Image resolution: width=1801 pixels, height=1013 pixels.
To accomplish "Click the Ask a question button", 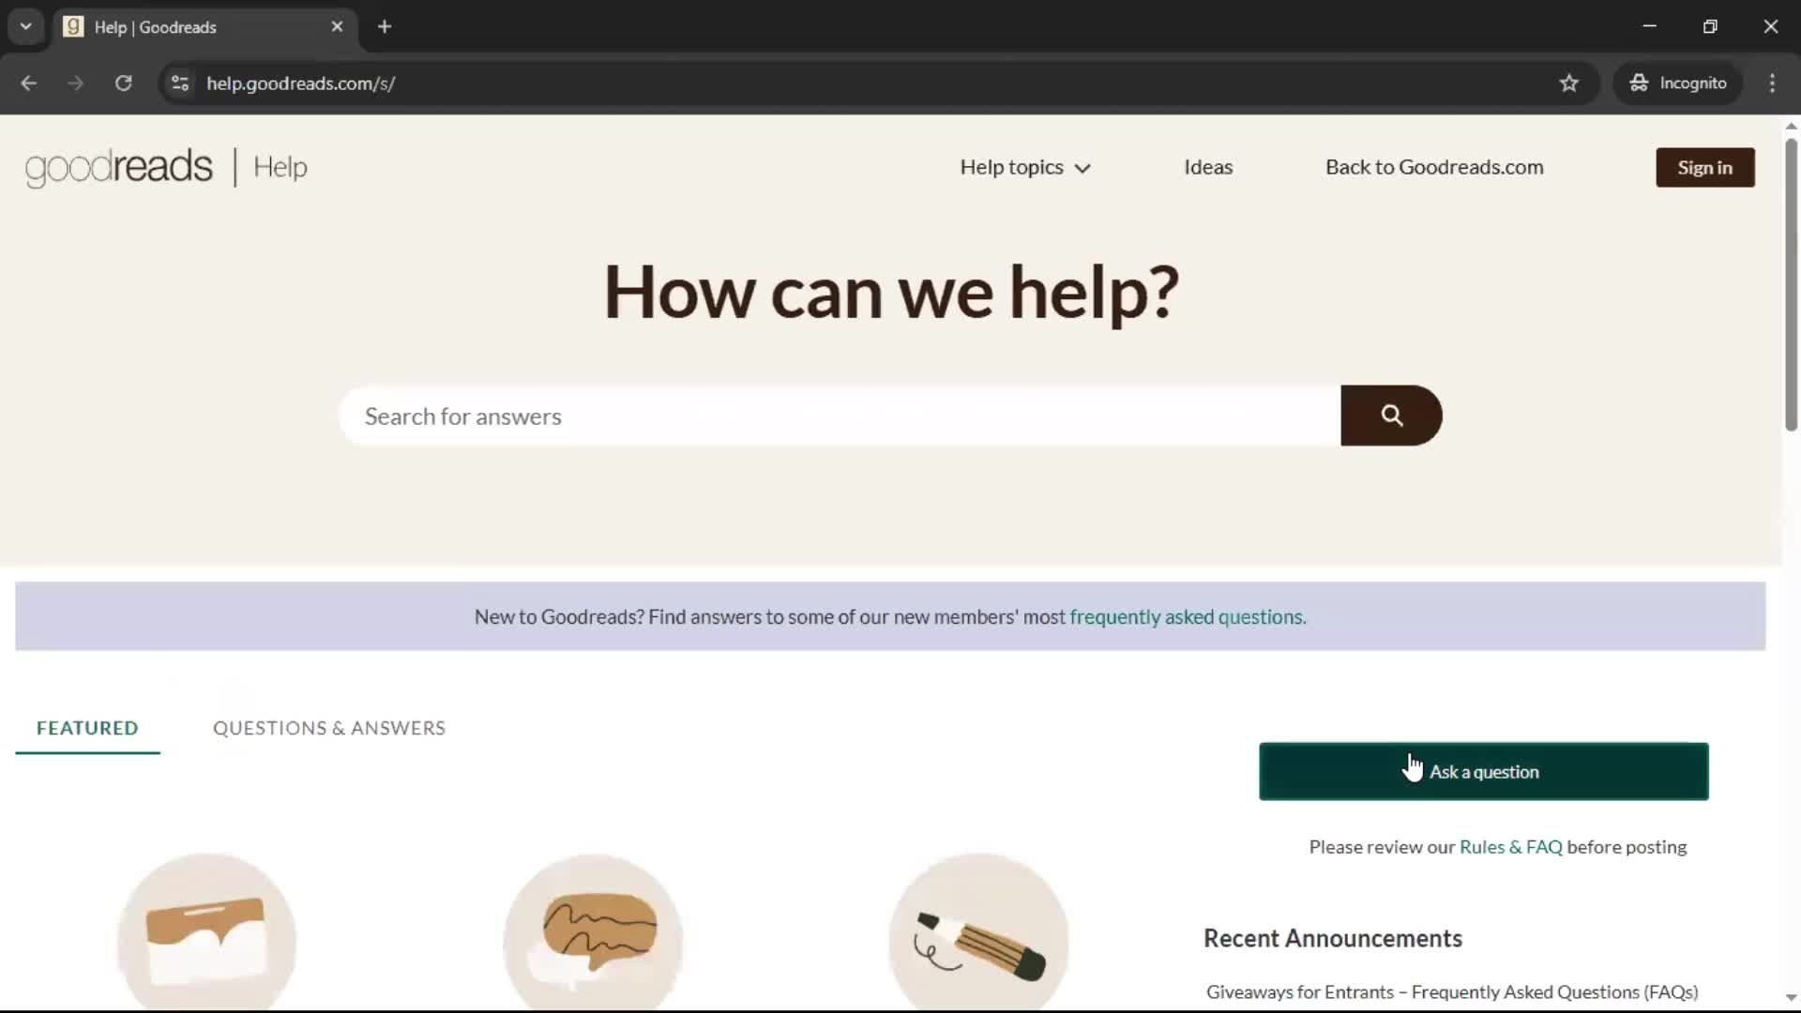I will [1483, 772].
